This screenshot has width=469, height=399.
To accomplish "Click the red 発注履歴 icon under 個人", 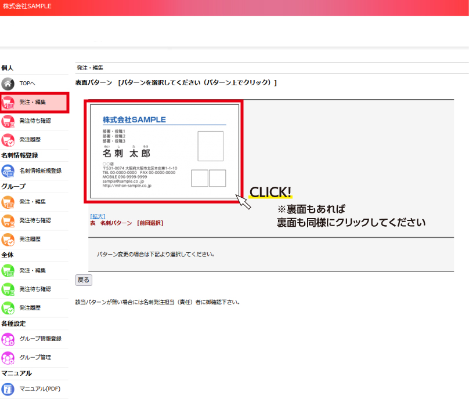I will [8, 140].
